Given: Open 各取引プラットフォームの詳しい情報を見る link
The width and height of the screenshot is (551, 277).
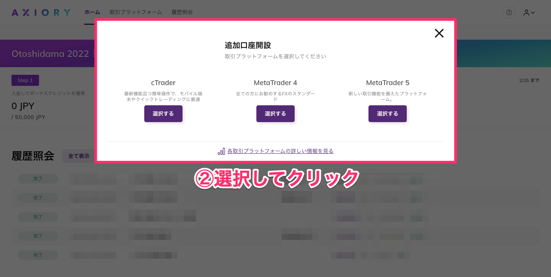Looking at the screenshot, I should click(280, 151).
